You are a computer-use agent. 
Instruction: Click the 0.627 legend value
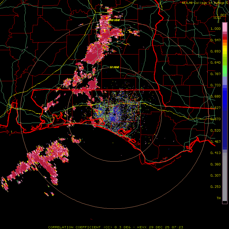pos(216,108)
